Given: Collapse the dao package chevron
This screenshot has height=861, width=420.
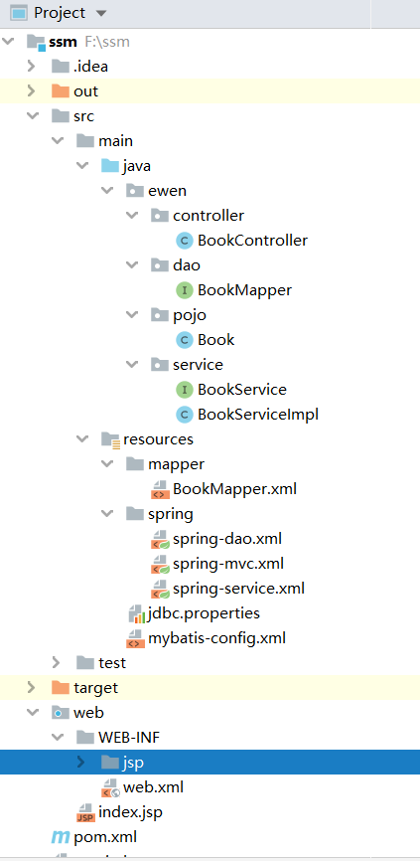Looking at the screenshot, I should 132,265.
